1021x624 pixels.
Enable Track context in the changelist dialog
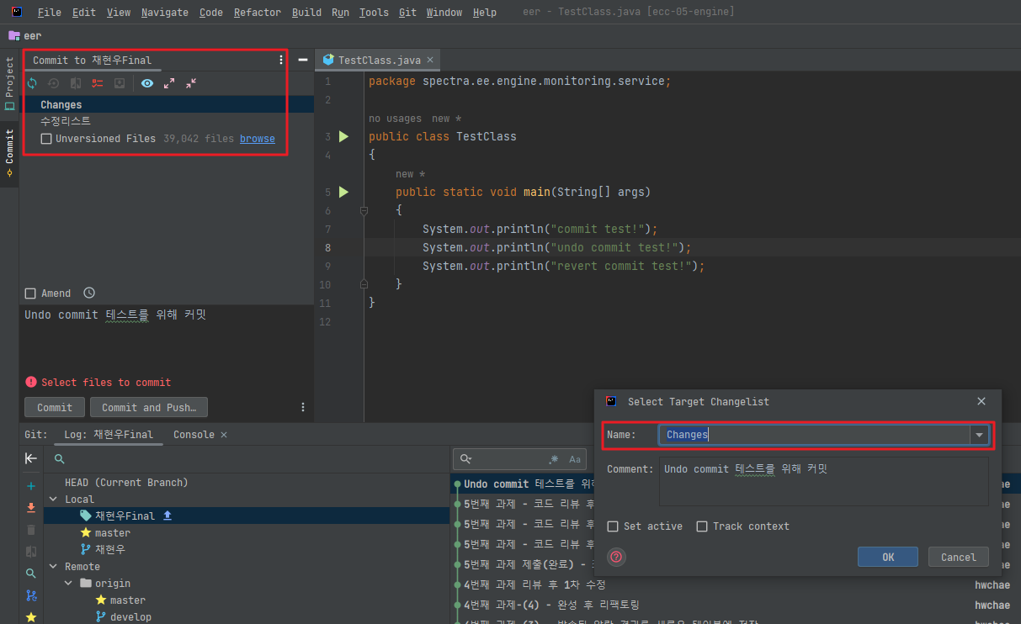(702, 526)
